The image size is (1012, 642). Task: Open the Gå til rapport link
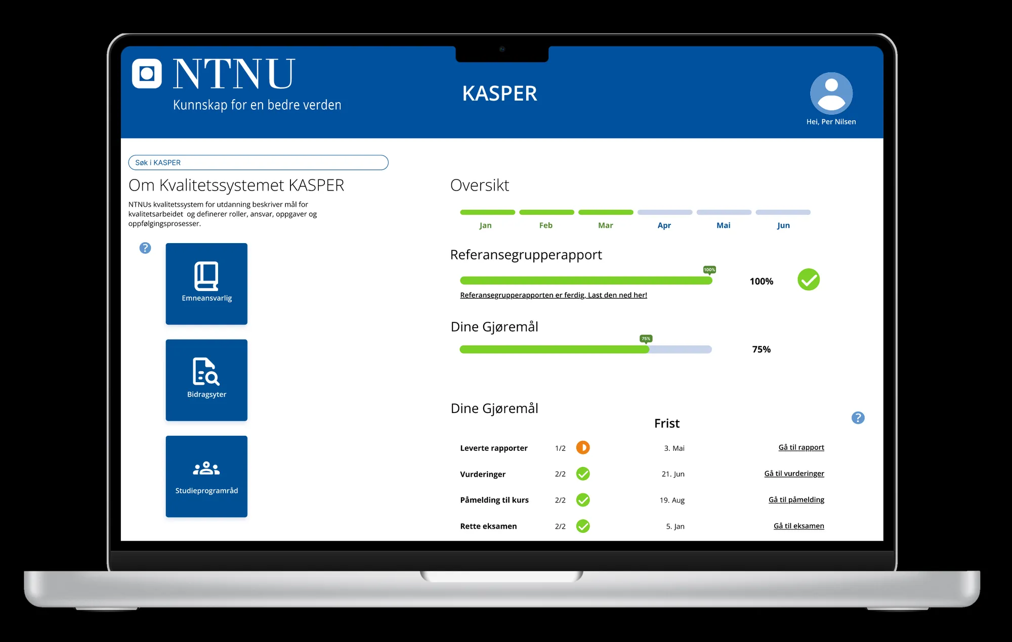pos(801,447)
